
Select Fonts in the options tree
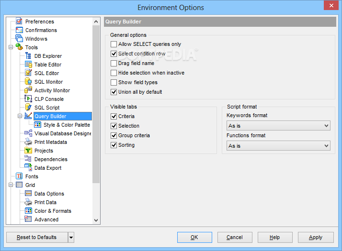[x=32, y=176]
